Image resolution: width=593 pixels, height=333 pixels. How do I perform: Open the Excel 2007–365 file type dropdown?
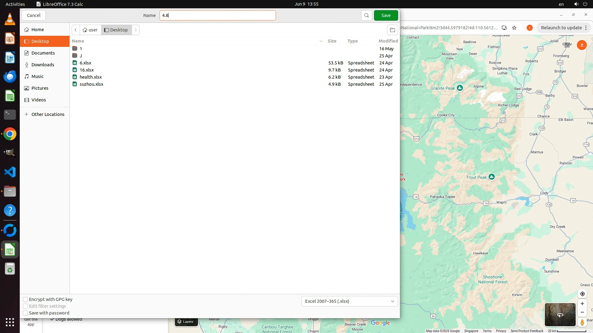pyautogui.click(x=349, y=301)
